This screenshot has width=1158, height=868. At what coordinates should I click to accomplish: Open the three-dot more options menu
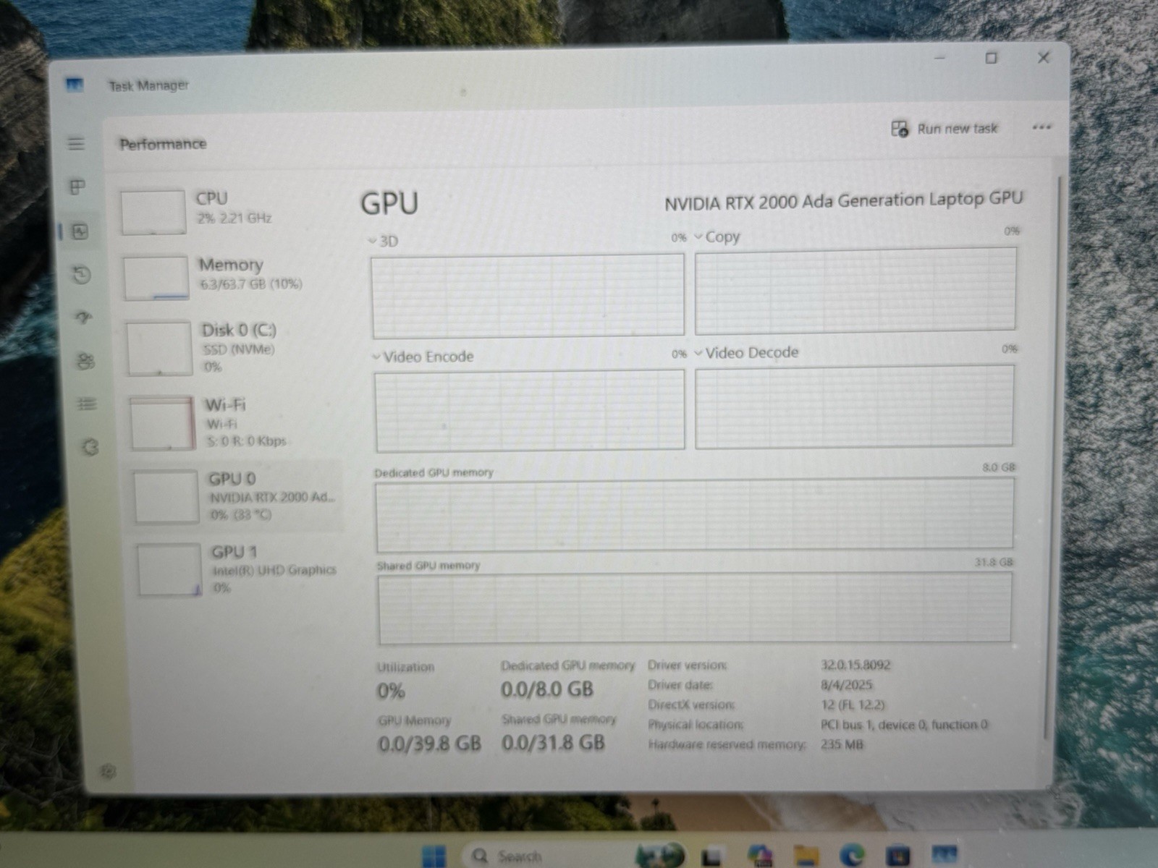point(1041,127)
